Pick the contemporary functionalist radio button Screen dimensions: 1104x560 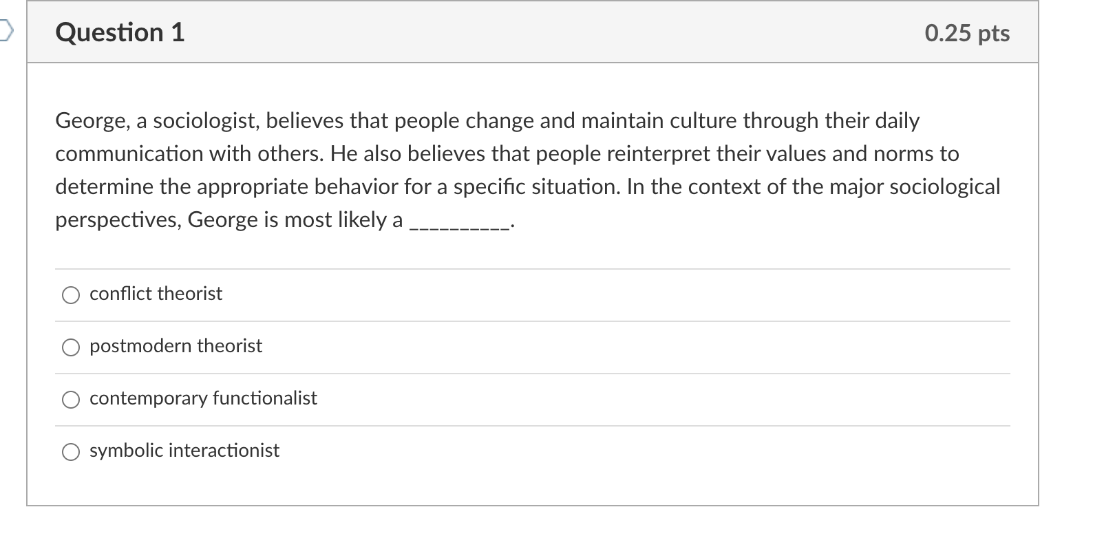pos(71,400)
